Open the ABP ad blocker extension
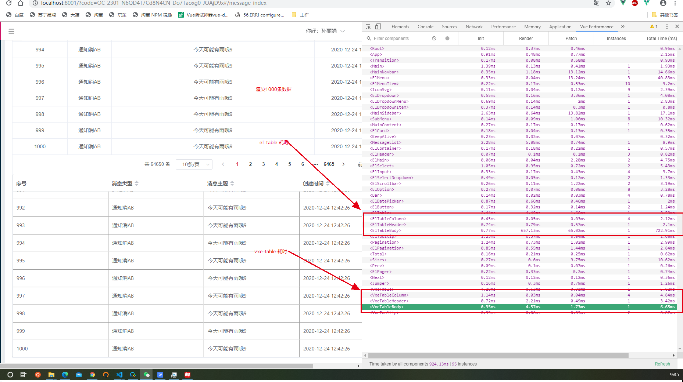The image size is (683, 382). 635,3
